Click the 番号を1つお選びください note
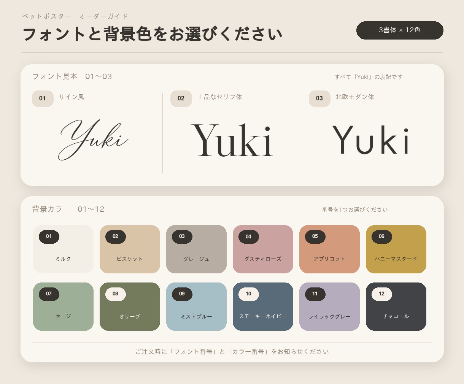The height and width of the screenshot is (384, 464). [355, 209]
